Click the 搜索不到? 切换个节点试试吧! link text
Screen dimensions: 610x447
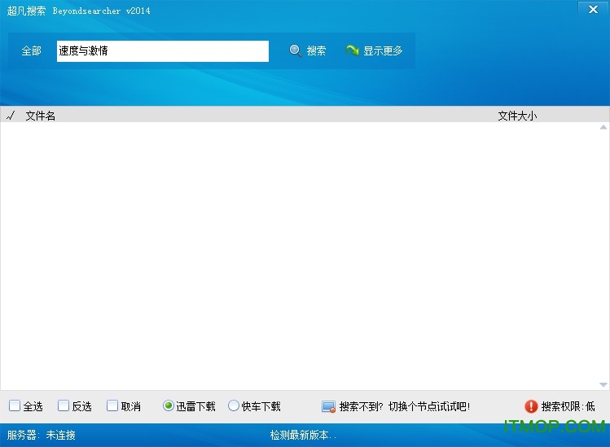pyautogui.click(x=404, y=406)
